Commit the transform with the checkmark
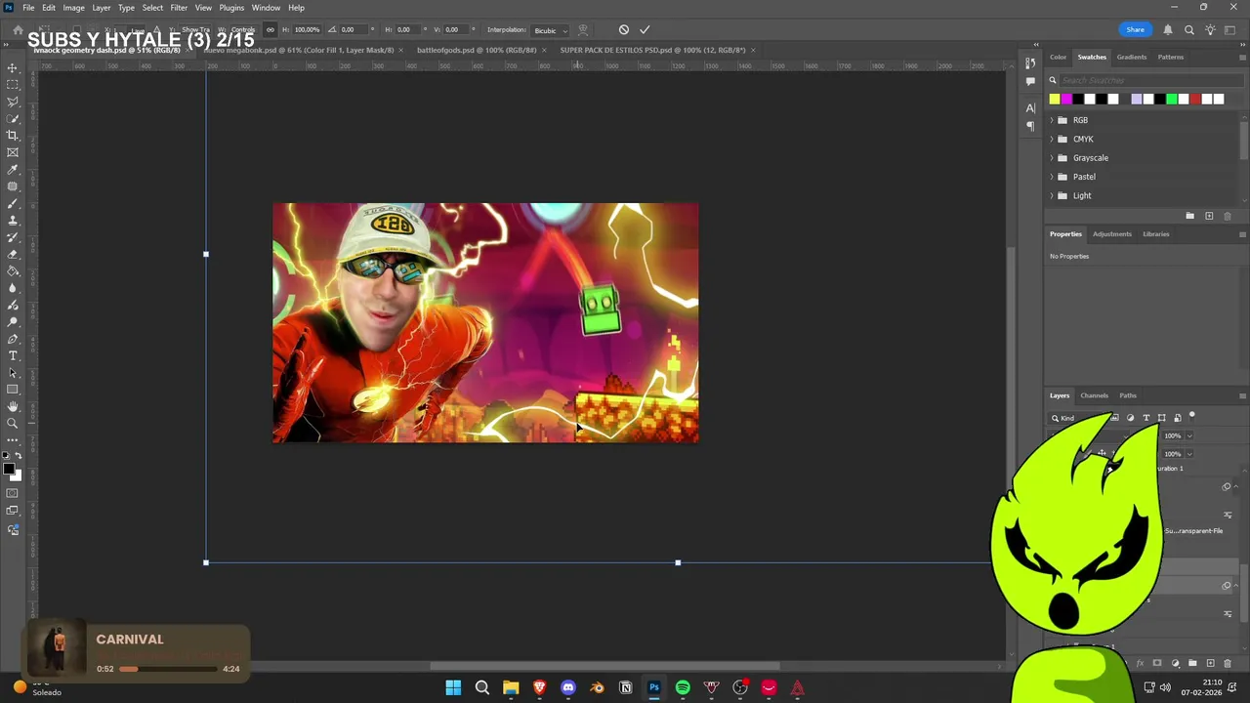 (x=645, y=29)
